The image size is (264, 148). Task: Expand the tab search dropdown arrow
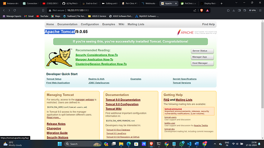[x=236, y=3]
